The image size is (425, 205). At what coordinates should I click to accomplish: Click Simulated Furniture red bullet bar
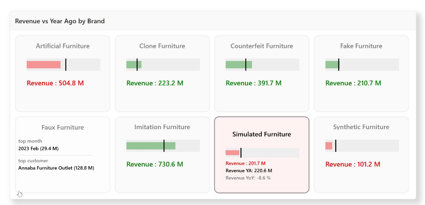click(x=232, y=152)
